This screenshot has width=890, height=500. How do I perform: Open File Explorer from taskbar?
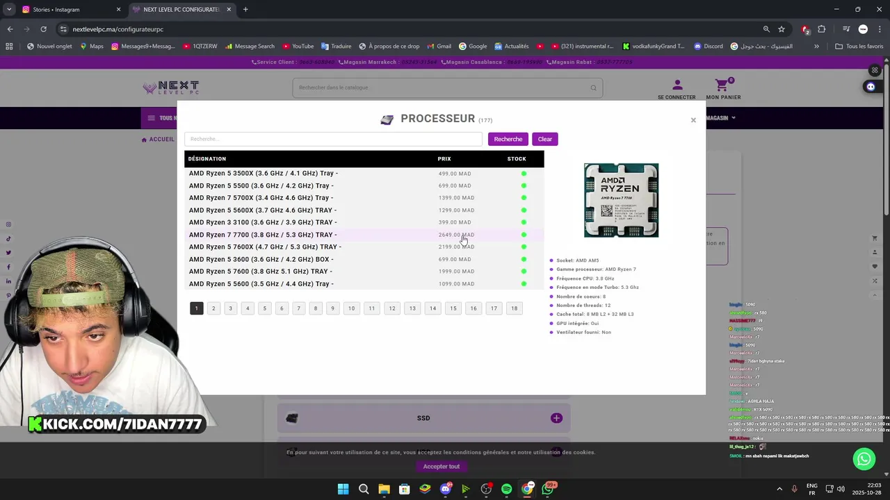[384, 489]
